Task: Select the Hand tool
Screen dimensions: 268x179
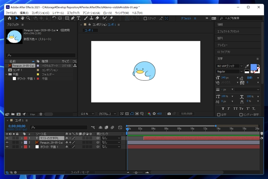Action: [x=22, y=18]
